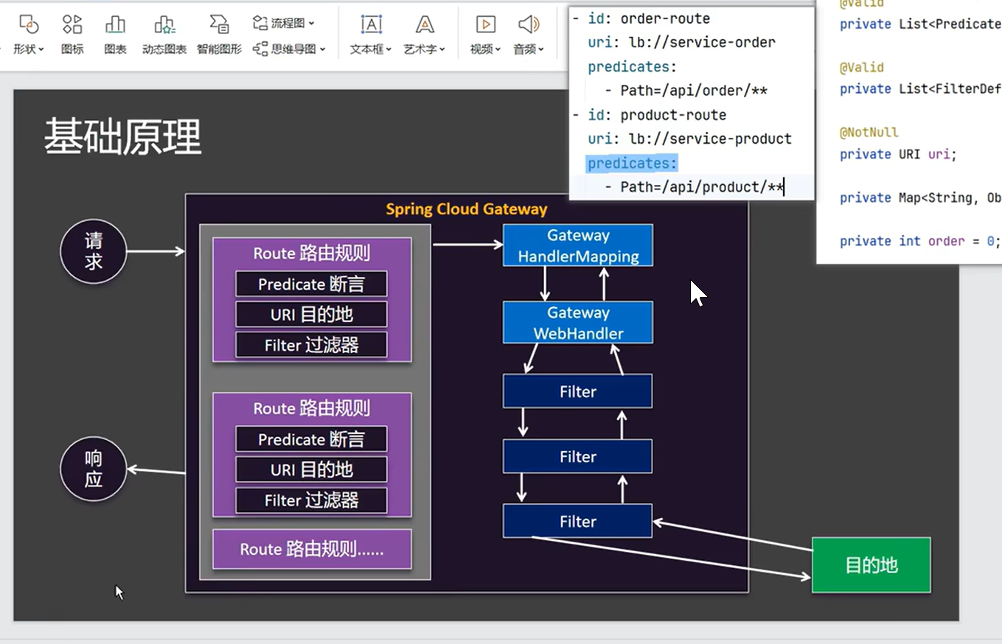Click the line uri: lb://service-product
This screenshot has width=1002, height=644.
[689, 139]
